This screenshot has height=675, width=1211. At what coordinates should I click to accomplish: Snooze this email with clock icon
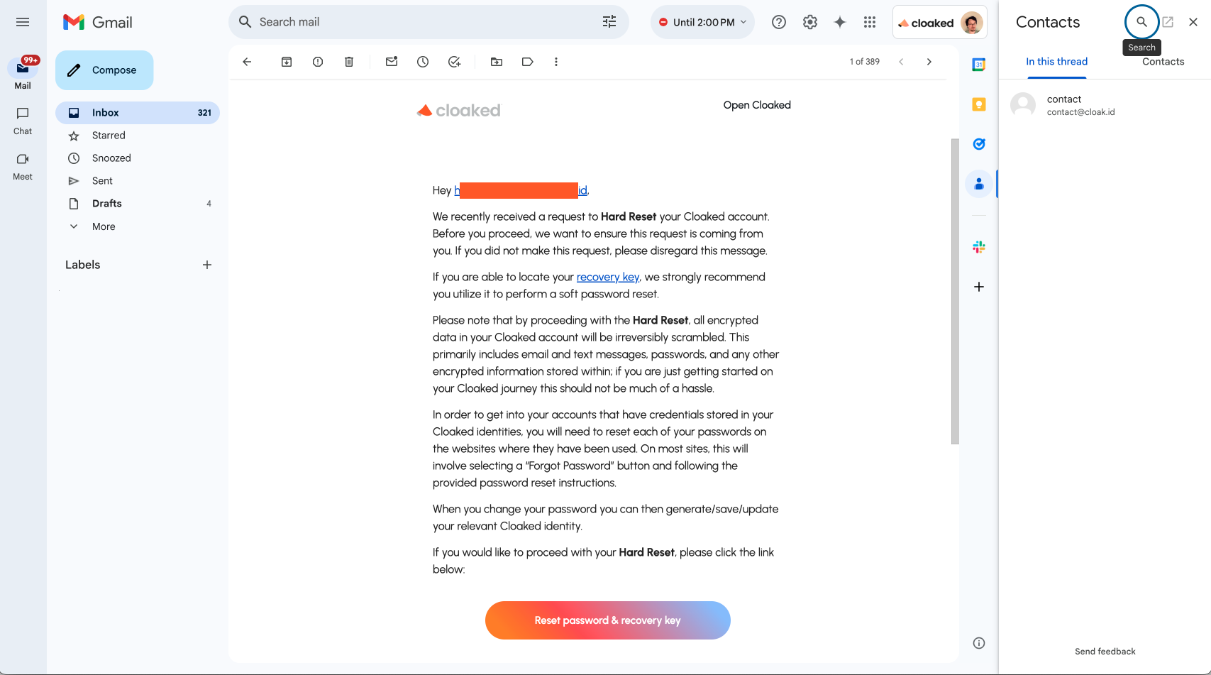(423, 62)
